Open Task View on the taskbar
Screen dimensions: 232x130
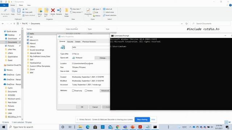(70, 127)
